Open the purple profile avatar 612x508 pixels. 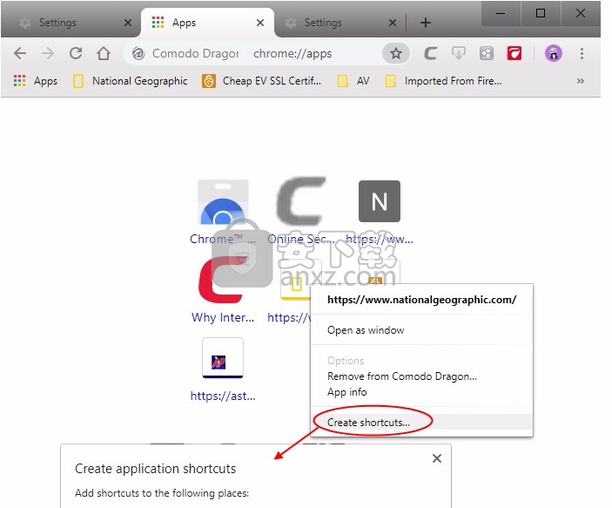point(554,53)
